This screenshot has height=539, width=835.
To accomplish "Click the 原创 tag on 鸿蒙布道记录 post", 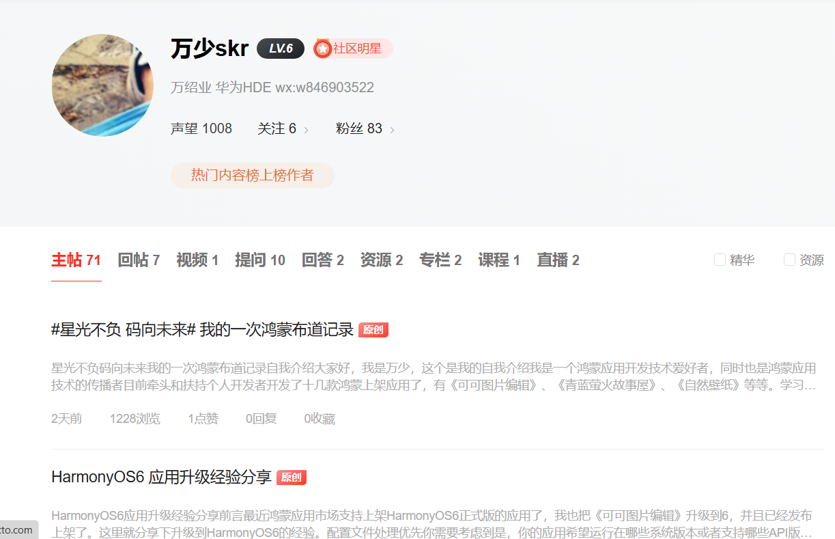I will coord(373,330).
